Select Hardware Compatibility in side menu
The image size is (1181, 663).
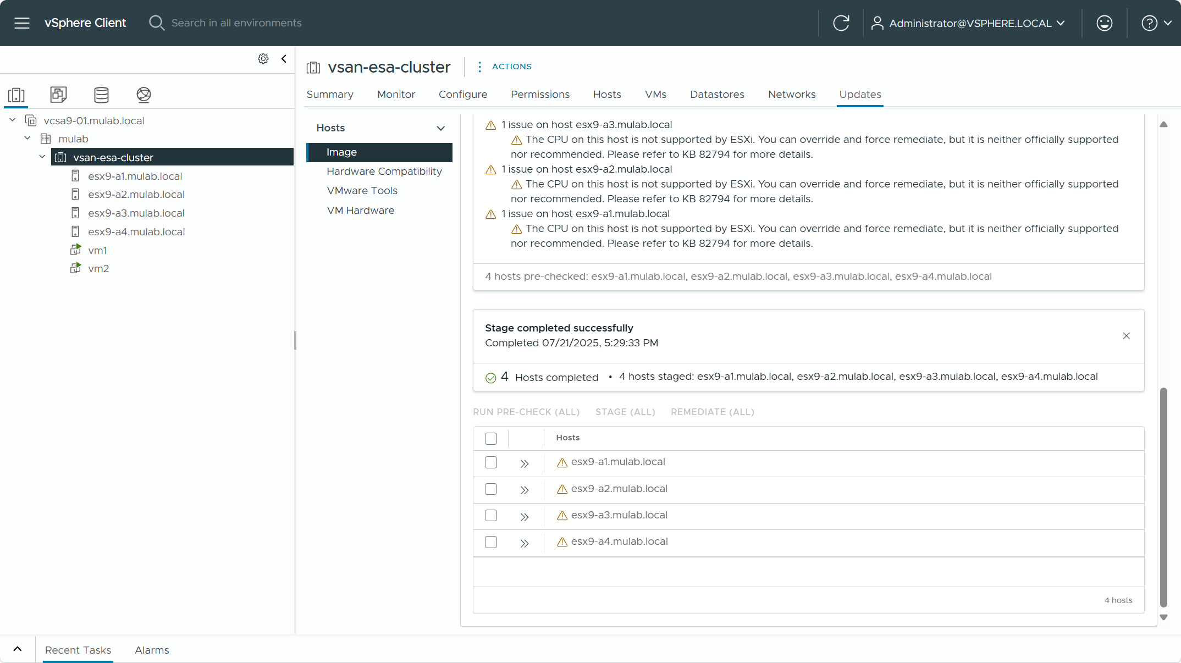384,172
